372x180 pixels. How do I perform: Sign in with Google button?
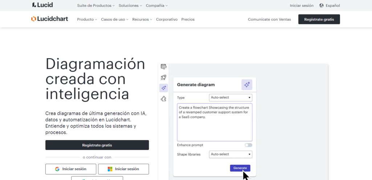(x=71, y=169)
